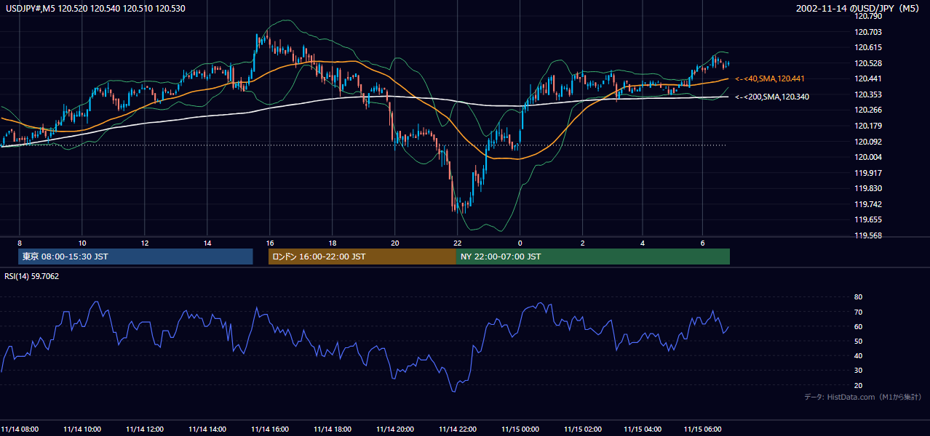Image resolution: width=930 pixels, height=436 pixels.
Task: Select the NY 22:00-07:00 JST session bar
Action: point(592,257)
